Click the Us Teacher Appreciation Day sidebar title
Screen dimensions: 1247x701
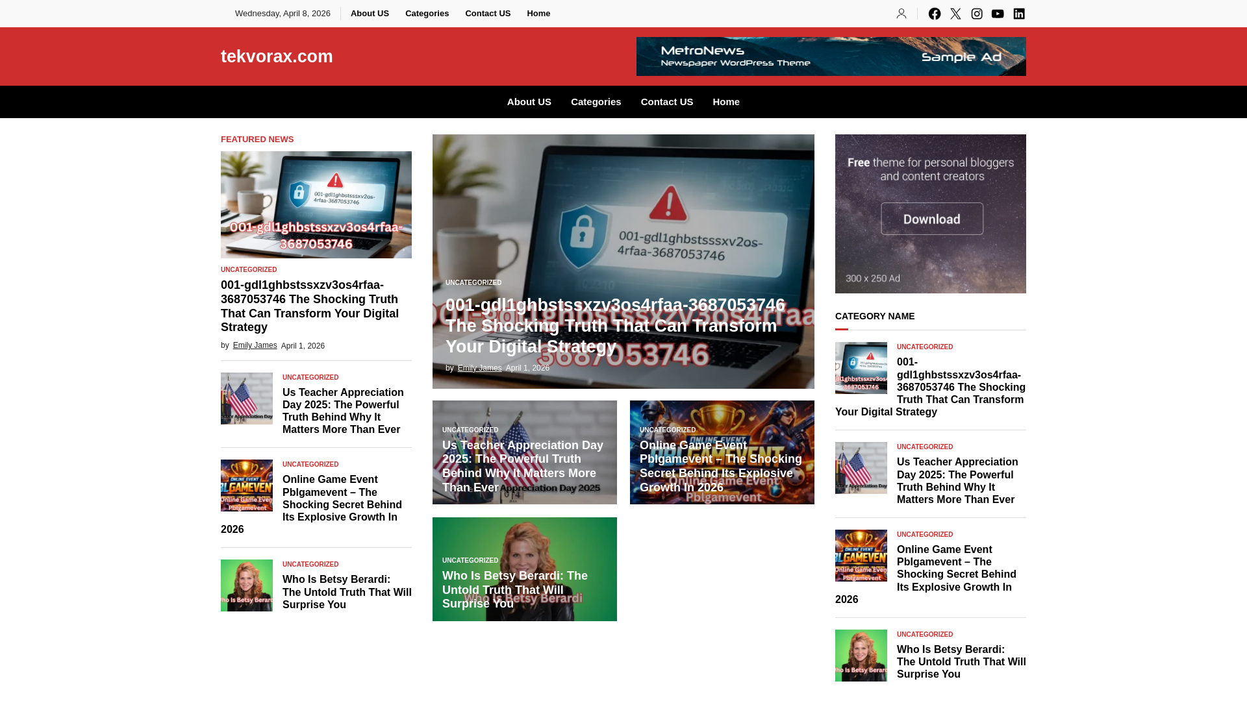tap(957, 481)
